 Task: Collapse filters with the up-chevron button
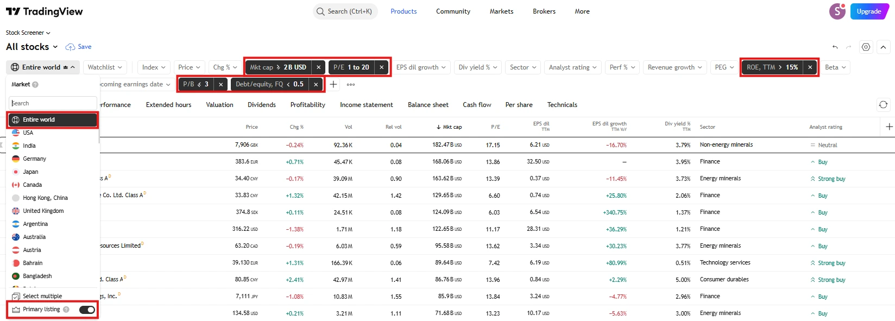[884, 47]
